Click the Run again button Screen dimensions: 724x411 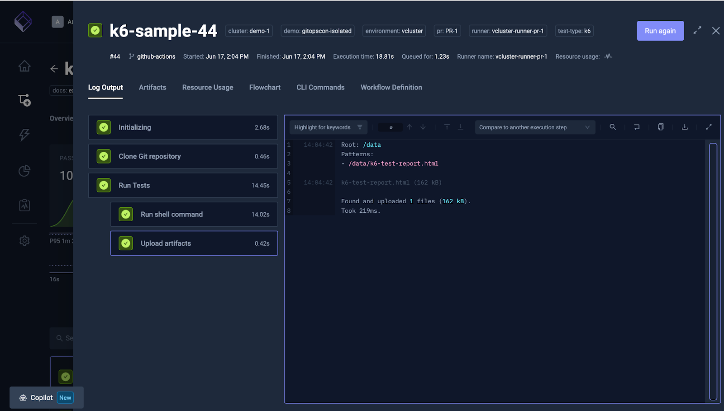point(660,31)
